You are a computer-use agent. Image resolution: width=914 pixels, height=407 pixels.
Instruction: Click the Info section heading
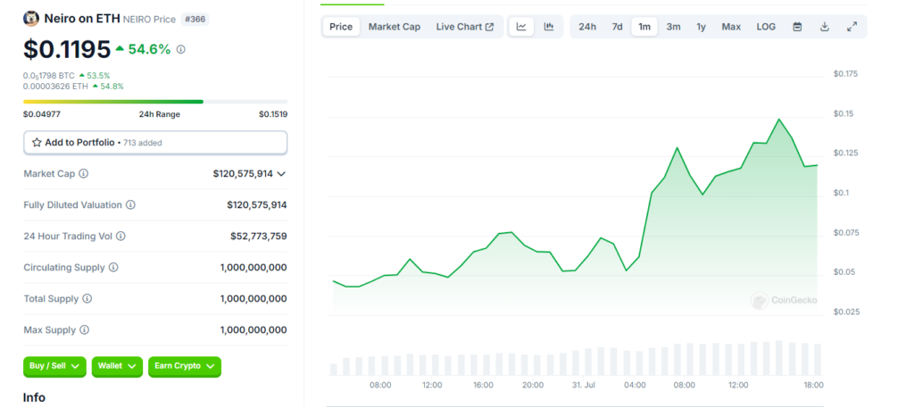pyautogui.click(x=34, y=398)
